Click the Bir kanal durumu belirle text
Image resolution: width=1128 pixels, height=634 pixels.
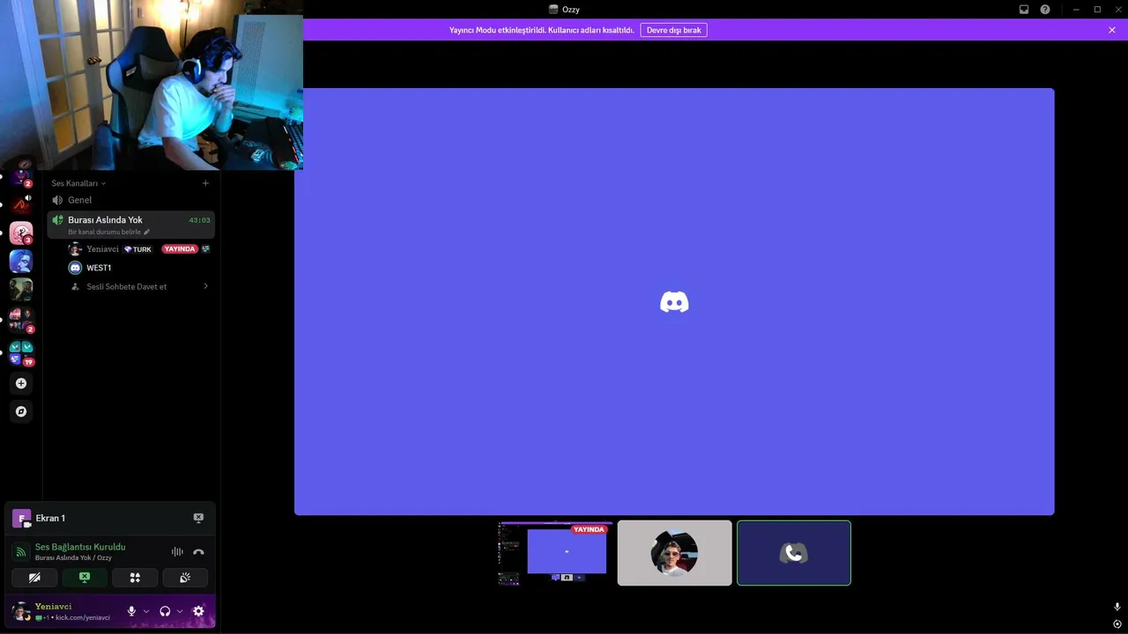pyautogui.click(x=104, y=232)
